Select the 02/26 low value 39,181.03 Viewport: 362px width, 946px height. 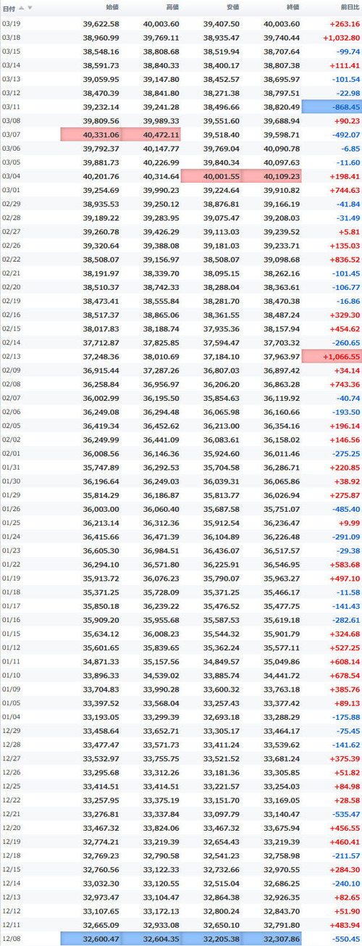[222, 245]
